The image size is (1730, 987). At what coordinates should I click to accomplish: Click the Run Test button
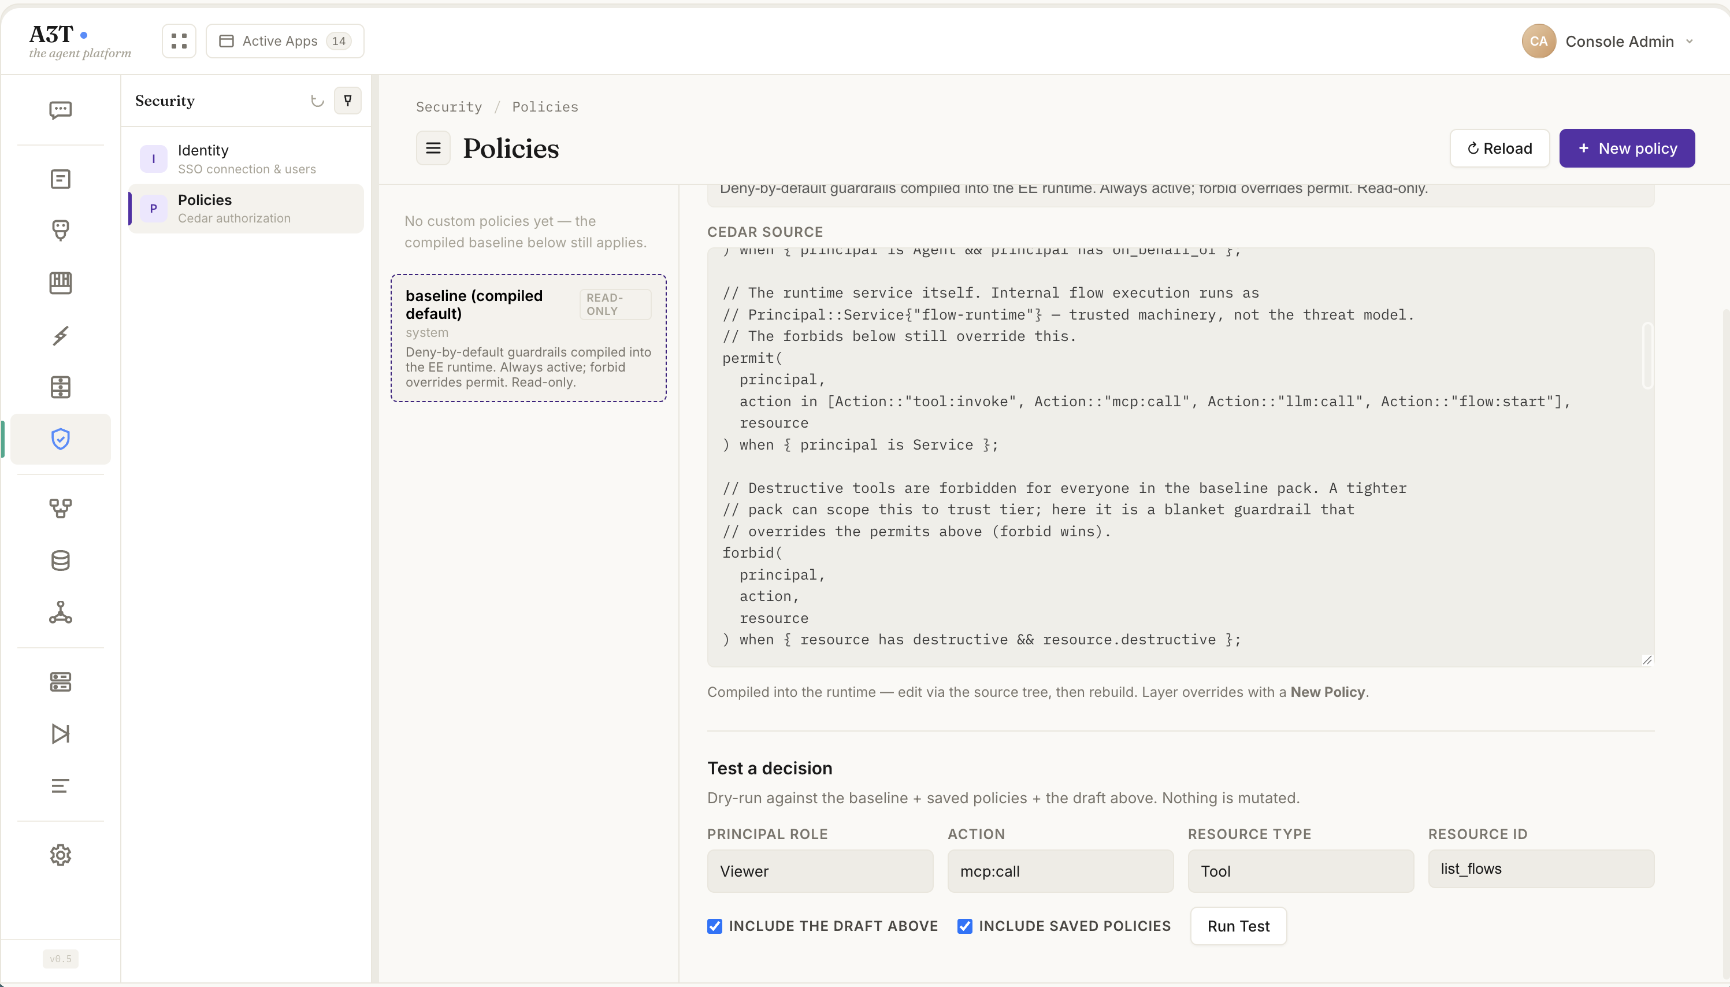(1238, 926)
